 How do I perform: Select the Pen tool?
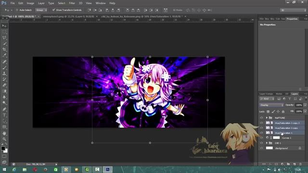coord(4,109)
